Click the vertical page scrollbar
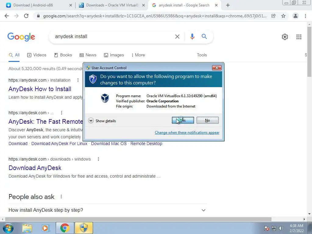Viewport: 312px width, 234px height. tap(310, 52)
